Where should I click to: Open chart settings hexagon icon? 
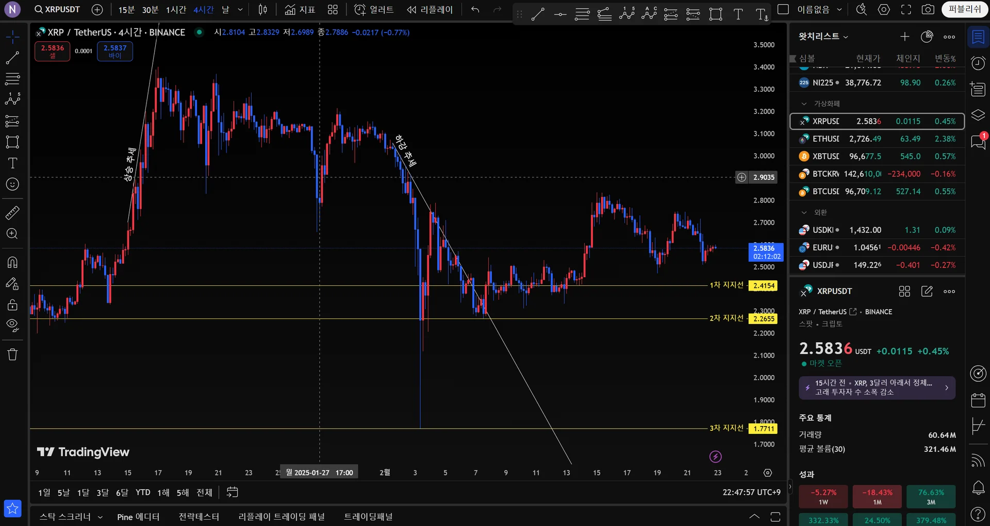coord(884,10)
